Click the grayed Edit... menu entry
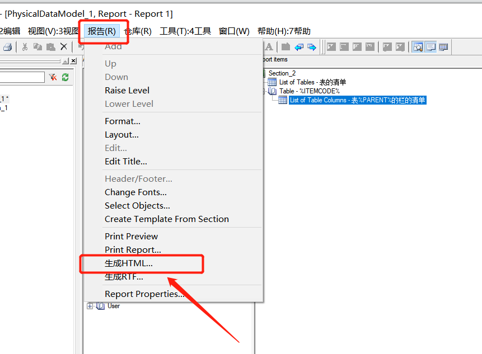482x354 pixels. [x=174, y=148]
